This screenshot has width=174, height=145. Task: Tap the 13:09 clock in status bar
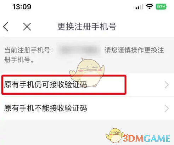pos(22,7)
